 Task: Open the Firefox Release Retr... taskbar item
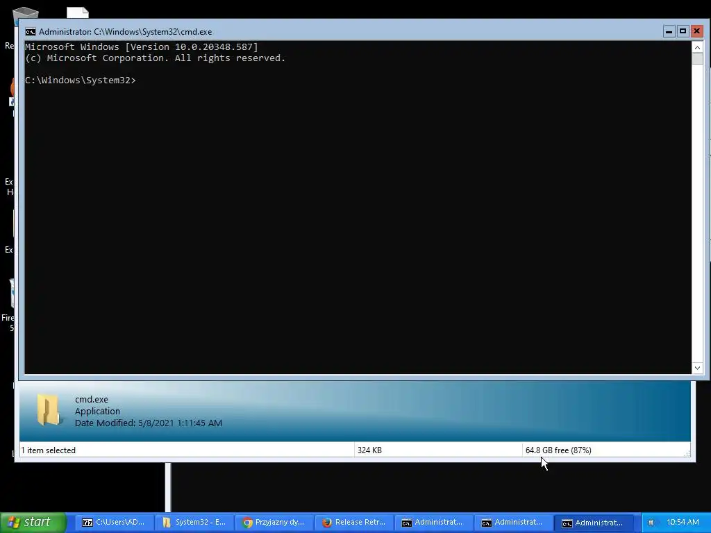click(353, 523)
